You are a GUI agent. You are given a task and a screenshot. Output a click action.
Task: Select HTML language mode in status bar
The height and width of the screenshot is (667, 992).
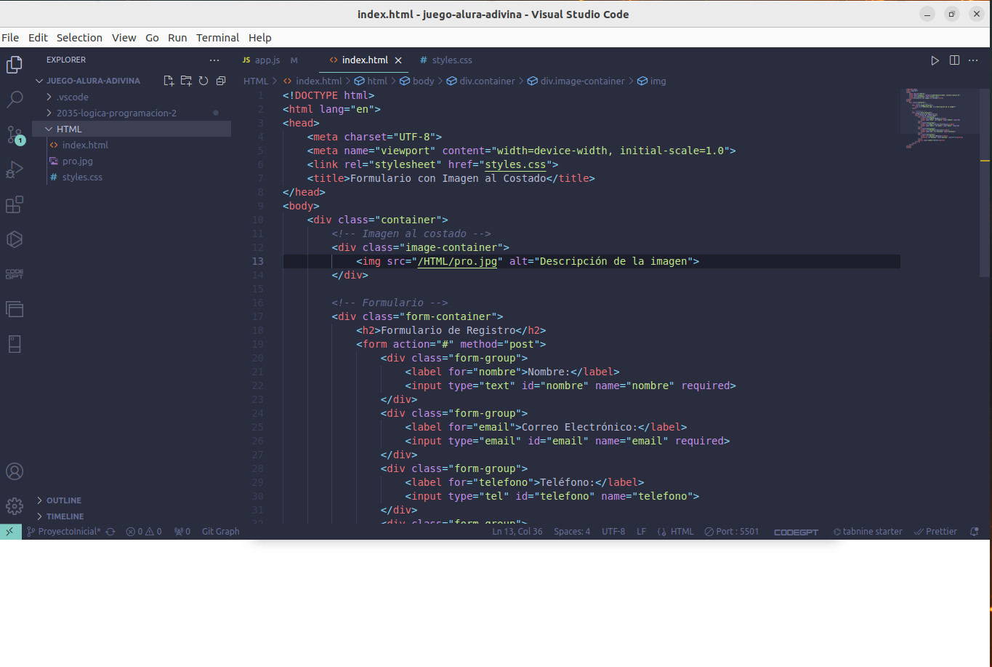[676, 532]
